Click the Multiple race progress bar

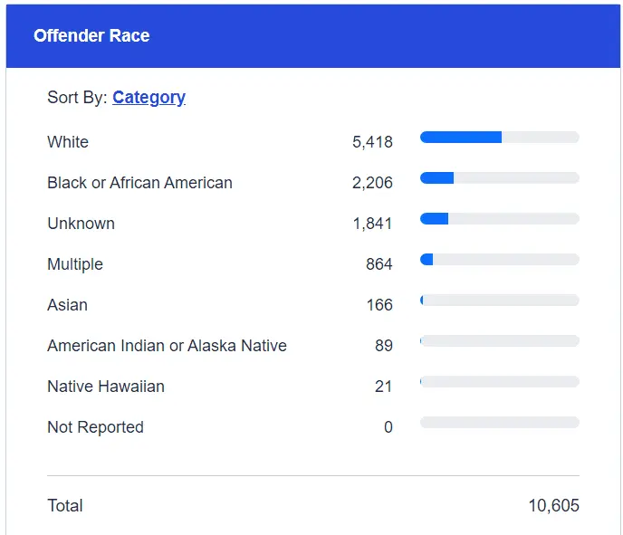[x=499, y=260]
